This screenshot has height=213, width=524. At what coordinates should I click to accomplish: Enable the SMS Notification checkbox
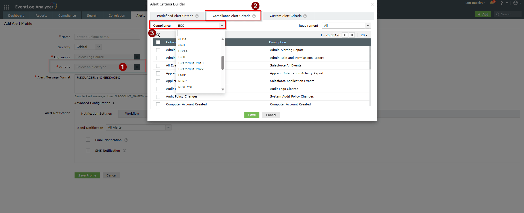[88, 150]
